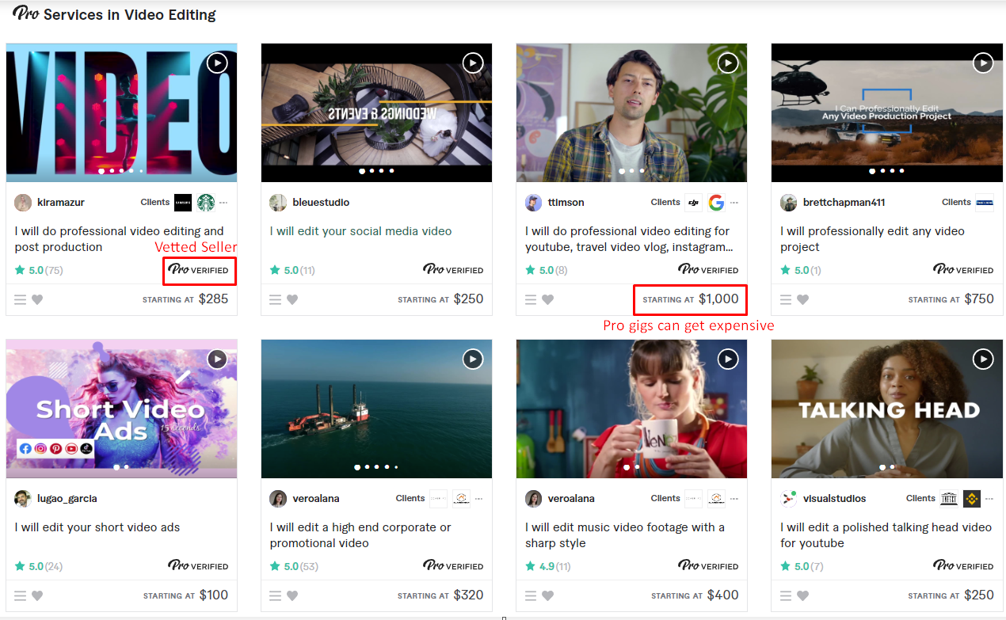
Task: Expand more clients on music video footage gig
Action: (x=734, y=499)
